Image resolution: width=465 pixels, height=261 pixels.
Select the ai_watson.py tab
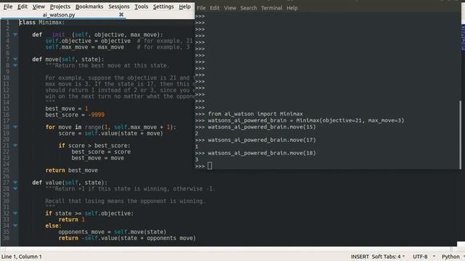click(x=59, y=14)
